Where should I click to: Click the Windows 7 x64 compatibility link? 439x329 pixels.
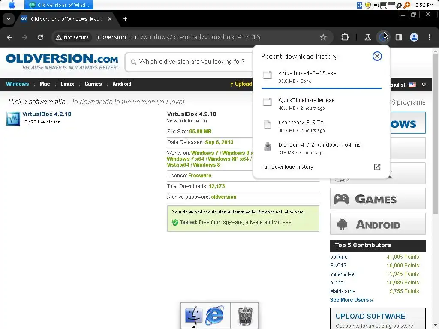(185, 159)
